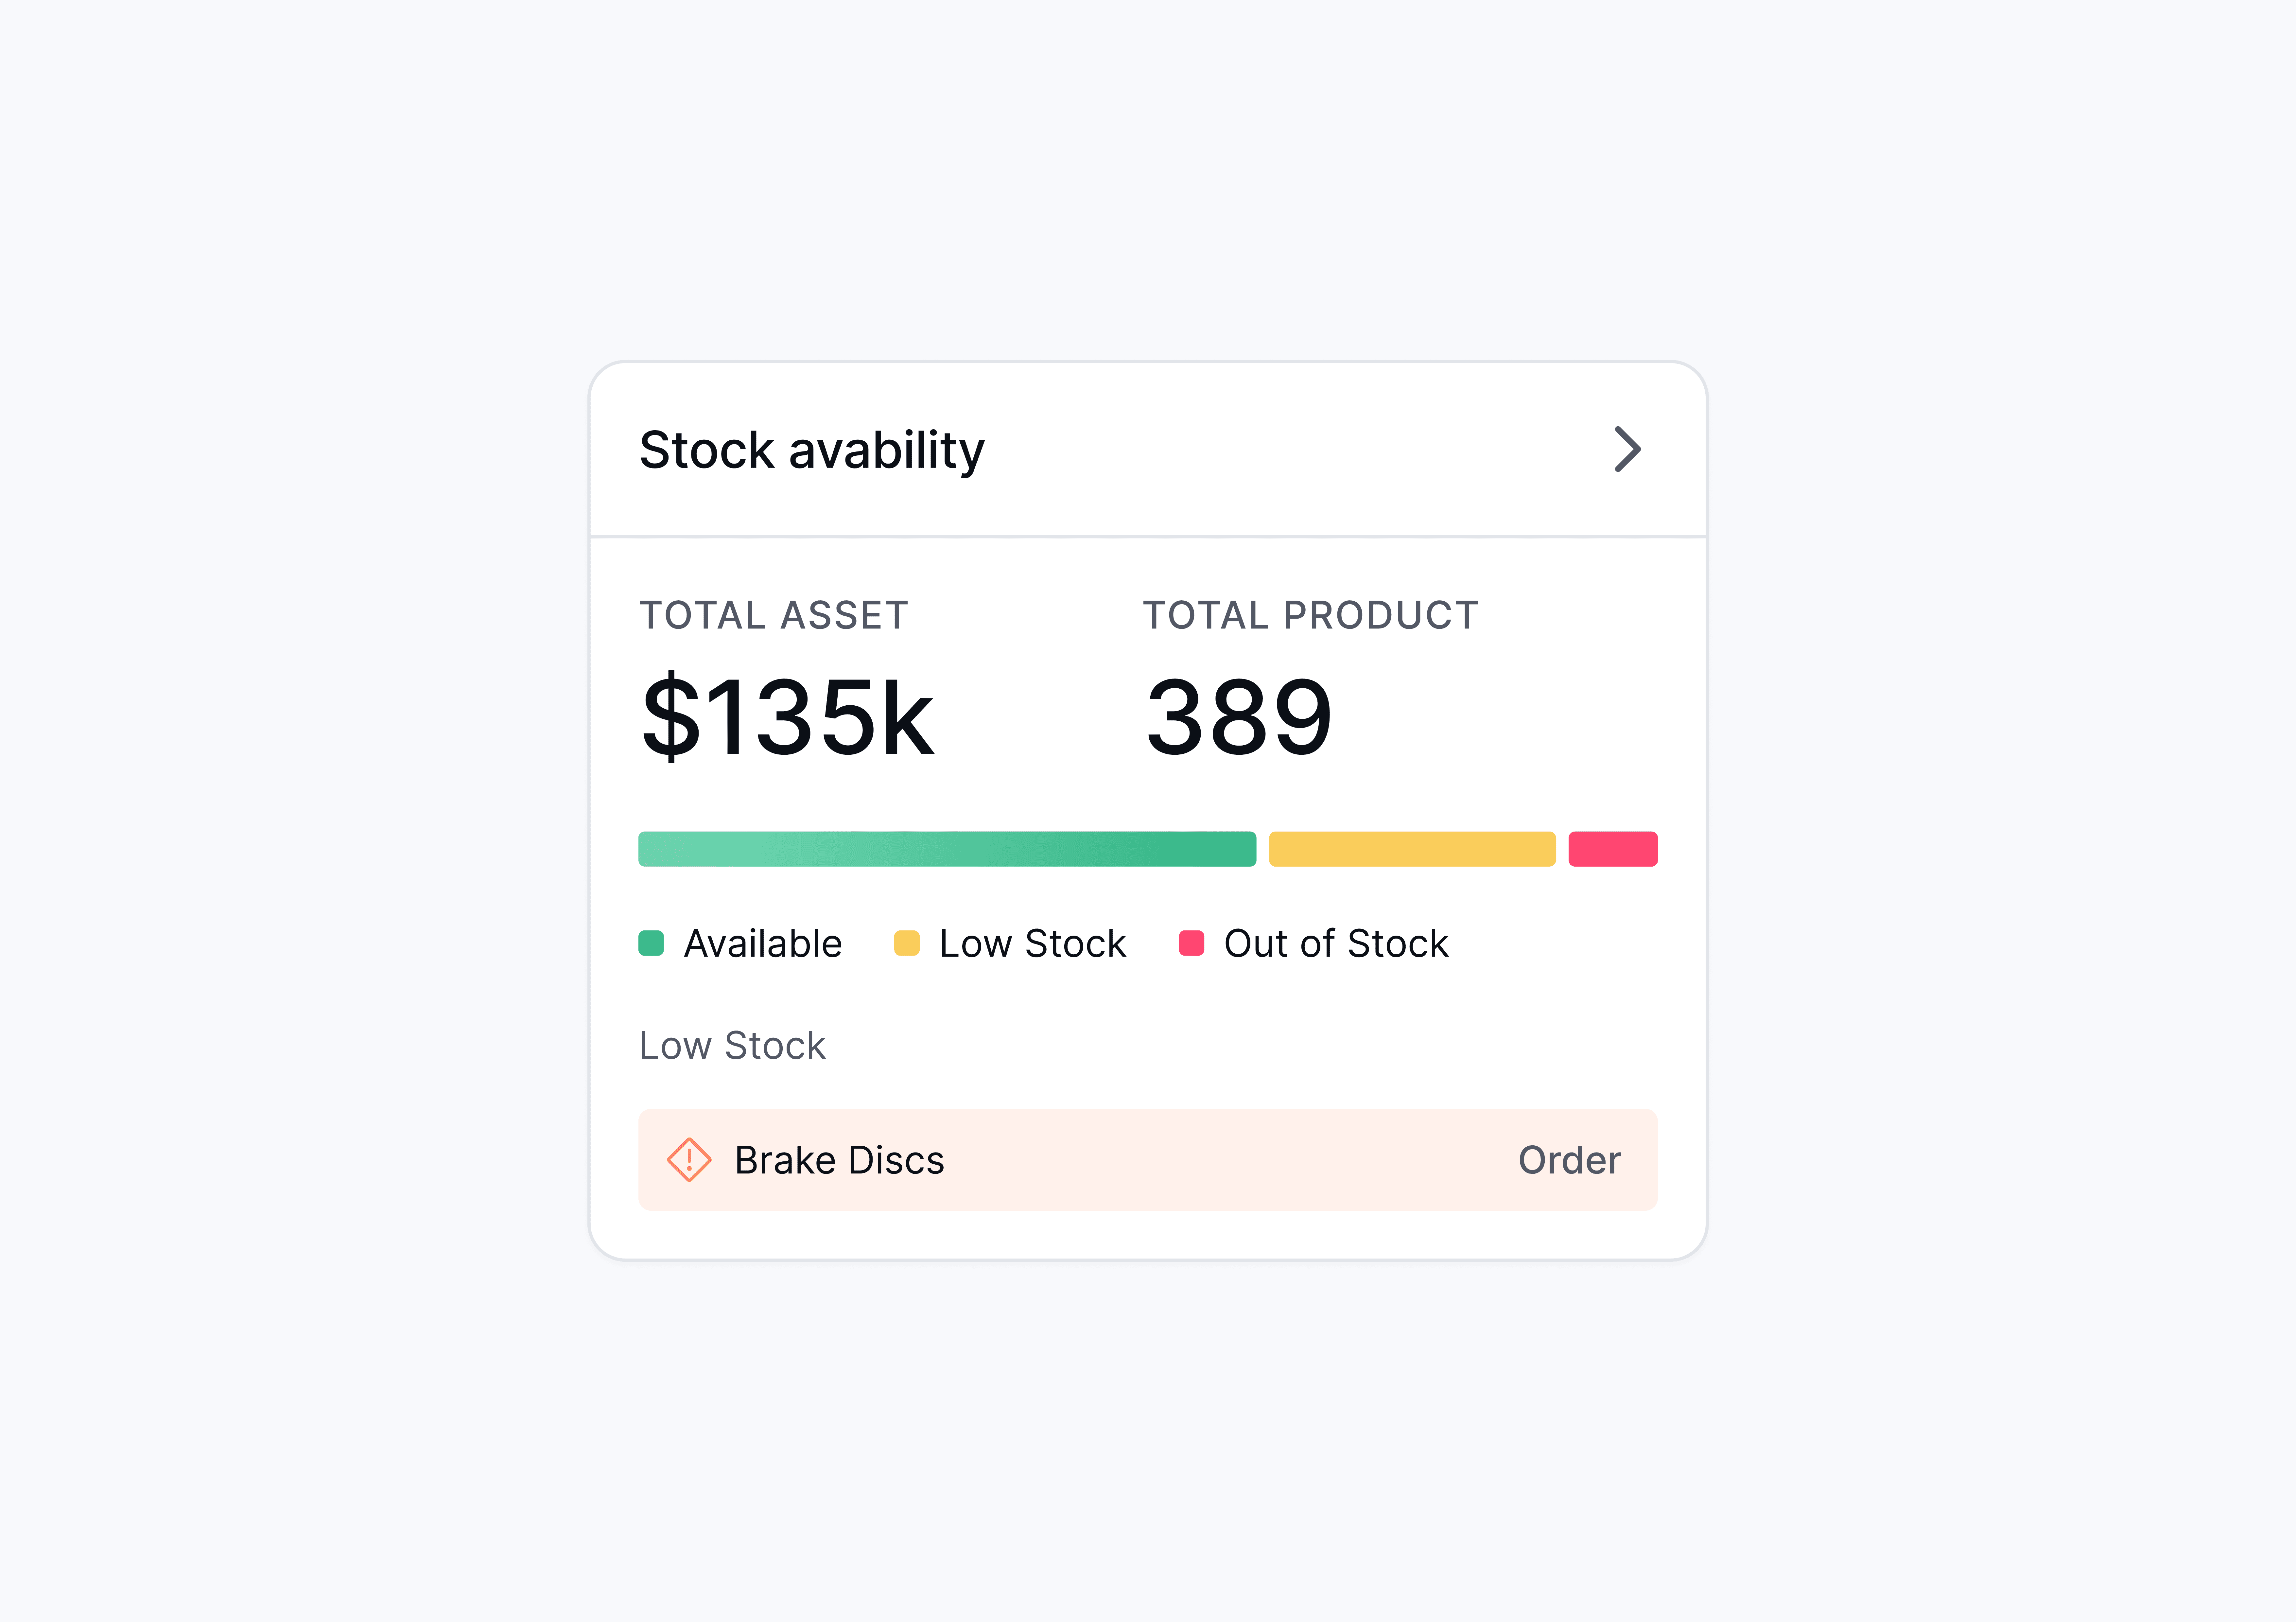This screenshot has width=2296, height=1622.
Task: Click the orange warning diamond icon
Action: pyautogui.click(x=689, y=1160)
